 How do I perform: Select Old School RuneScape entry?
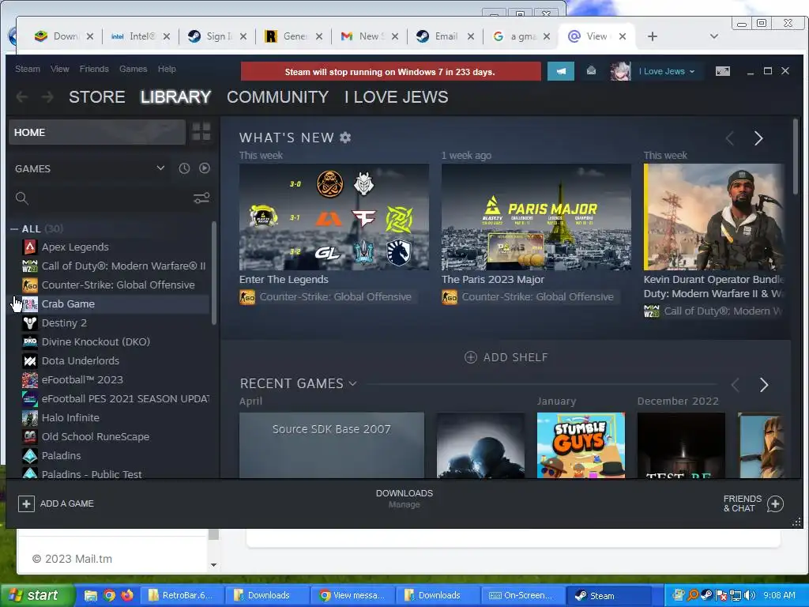coord(96,436)
